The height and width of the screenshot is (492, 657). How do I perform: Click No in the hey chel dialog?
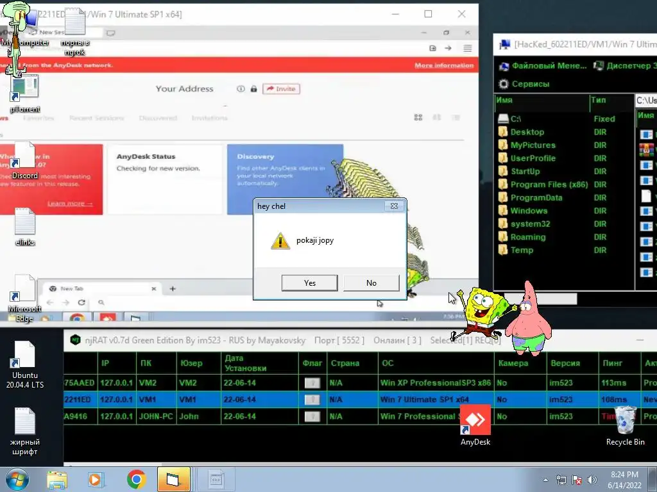coord(371,283)
